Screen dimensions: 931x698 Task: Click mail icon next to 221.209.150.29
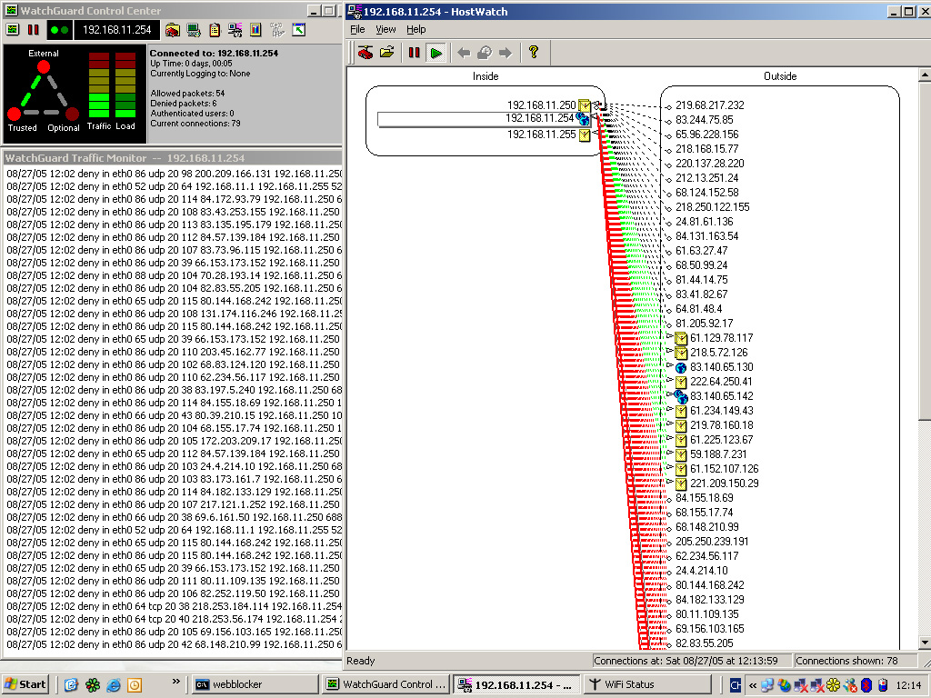[681, 484]
